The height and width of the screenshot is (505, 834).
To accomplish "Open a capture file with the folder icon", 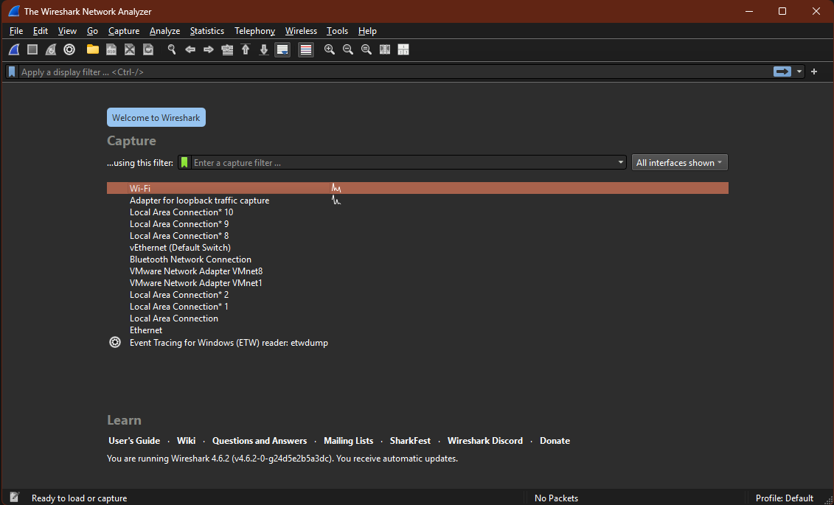I will 92,49.
